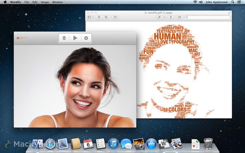This screenshot has width=245, height=153.
Task: Select the annotate pen tool
Action: pyautogui.click(x=159, y=17)
